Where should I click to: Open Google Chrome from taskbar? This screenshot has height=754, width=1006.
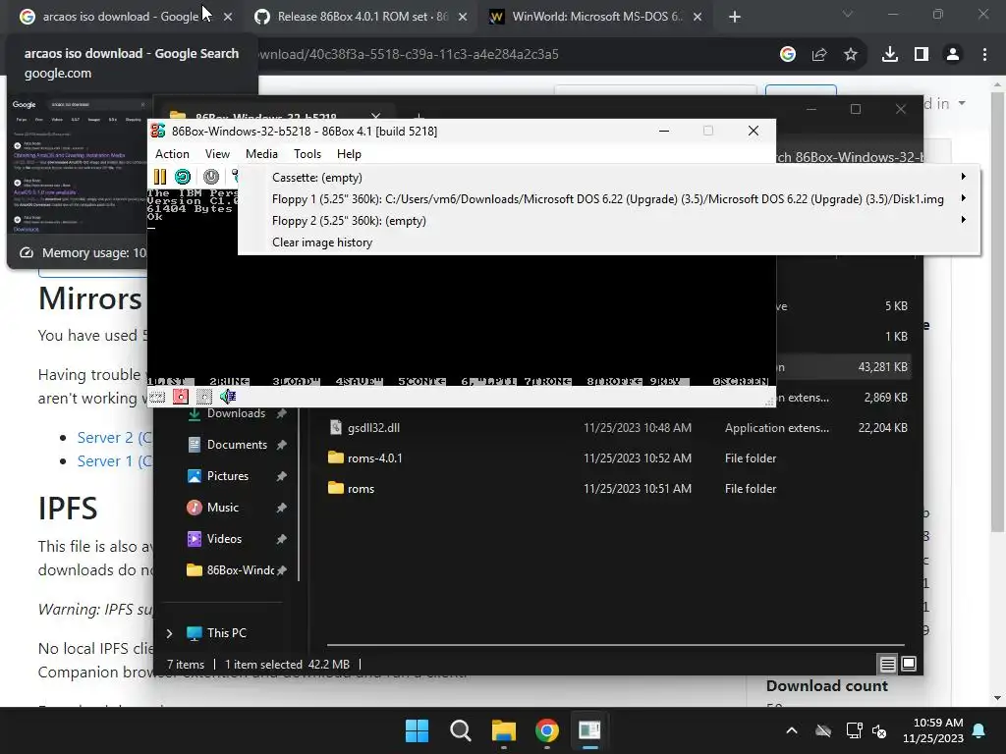tap(546, 730)
